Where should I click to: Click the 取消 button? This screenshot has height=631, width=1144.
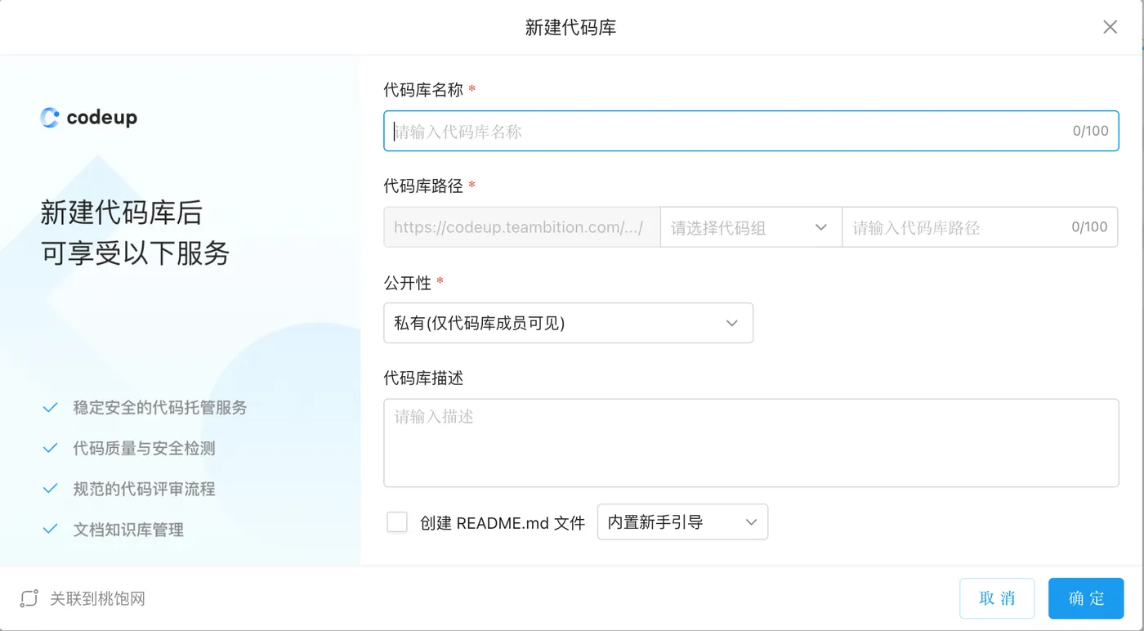click(997, 598)
